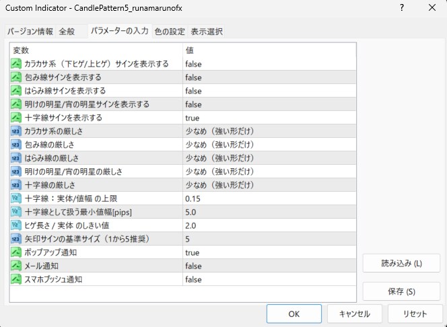
Task: Select the ポップアップ通知 label
Action: coord(50,253)
